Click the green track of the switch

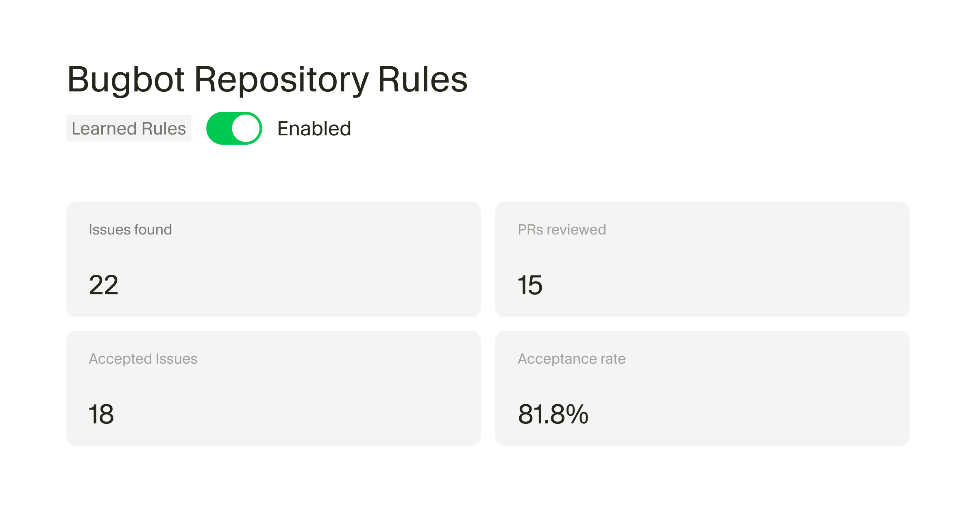(220, 128)
